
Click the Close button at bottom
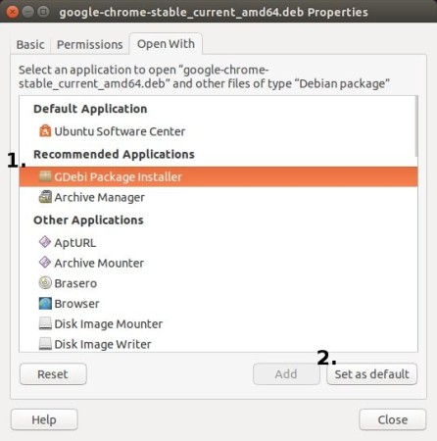pos(393,419)
